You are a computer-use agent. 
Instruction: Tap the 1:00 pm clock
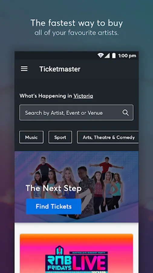tap(127, 56)
